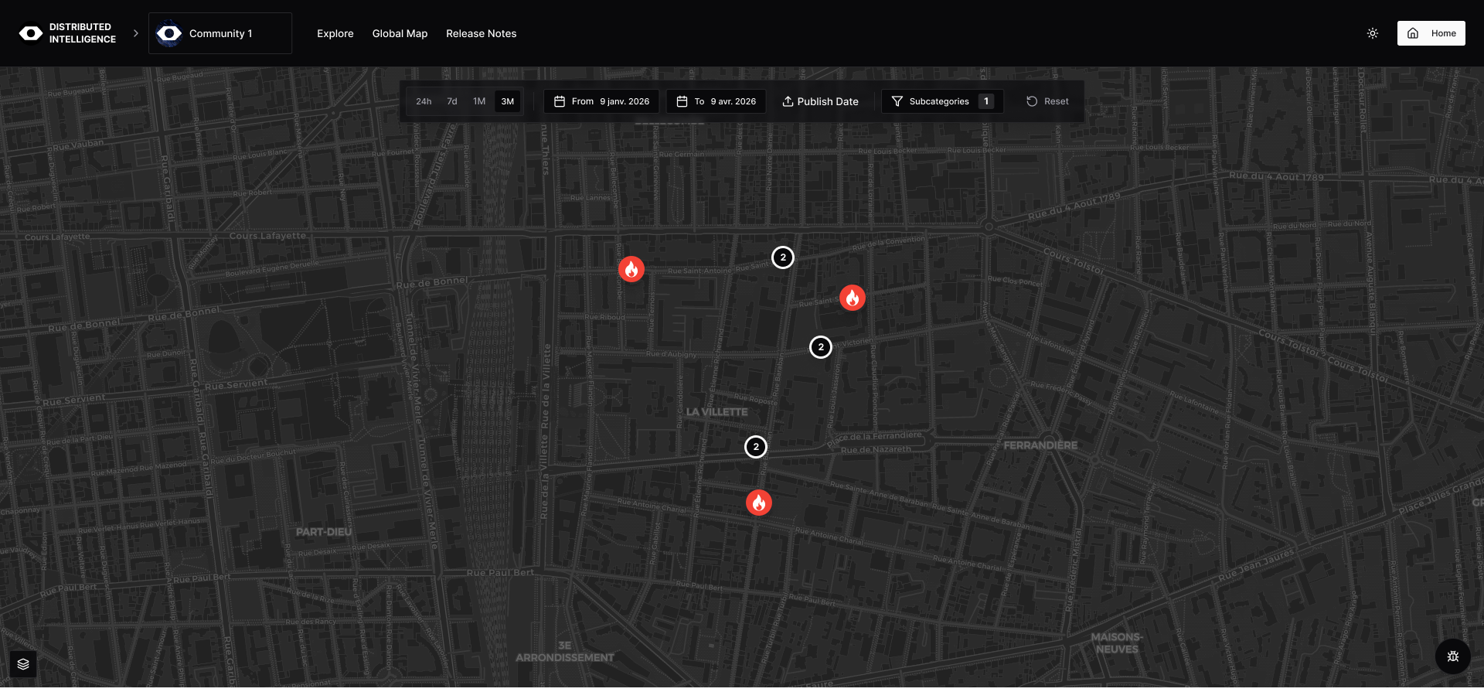The image size is (1484, 692).
Task: Select the 24h time range
Action: pos(424,101)
